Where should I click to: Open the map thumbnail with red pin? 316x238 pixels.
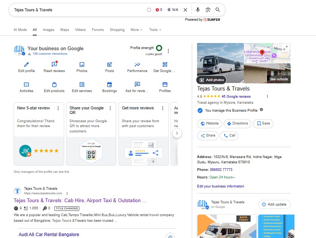pos(267,53)
